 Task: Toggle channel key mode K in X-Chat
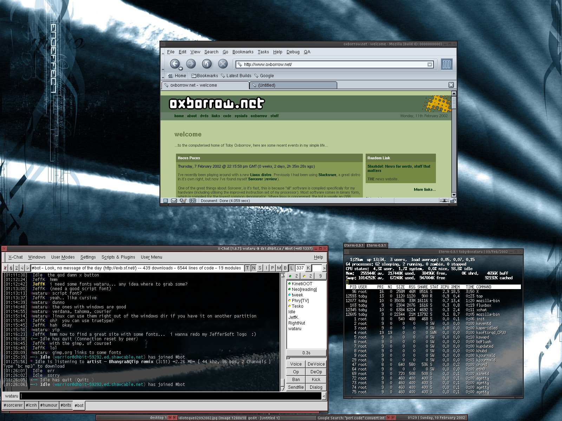click(308, 268)
